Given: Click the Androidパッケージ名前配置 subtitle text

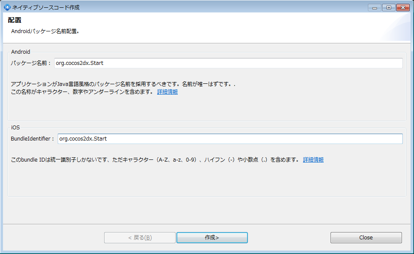Looking at the screenshot, I should coord(48,31).
